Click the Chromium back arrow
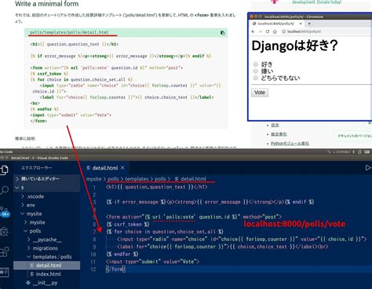Image resolution: width=372 pixels, height=289 pixels. 253,31
